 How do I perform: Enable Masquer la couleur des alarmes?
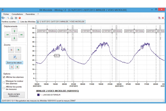[4, 82]
